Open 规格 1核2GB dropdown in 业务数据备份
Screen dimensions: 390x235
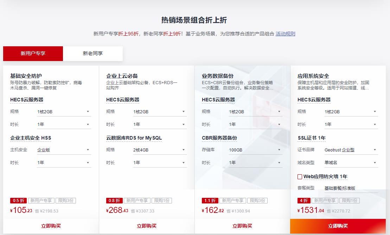255,112
